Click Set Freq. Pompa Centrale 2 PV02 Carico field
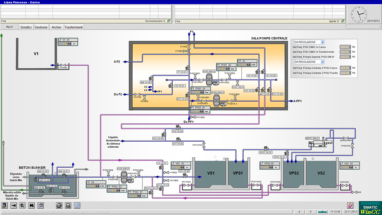 (345, 68)
